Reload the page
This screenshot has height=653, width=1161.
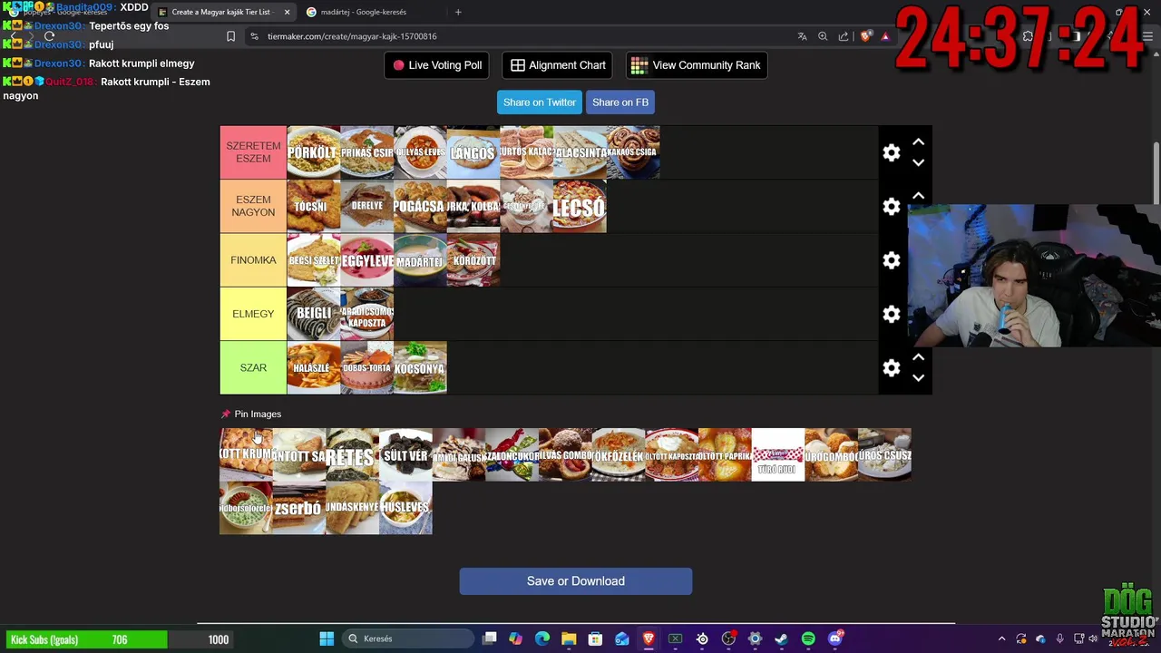click(x=49, y=36)
